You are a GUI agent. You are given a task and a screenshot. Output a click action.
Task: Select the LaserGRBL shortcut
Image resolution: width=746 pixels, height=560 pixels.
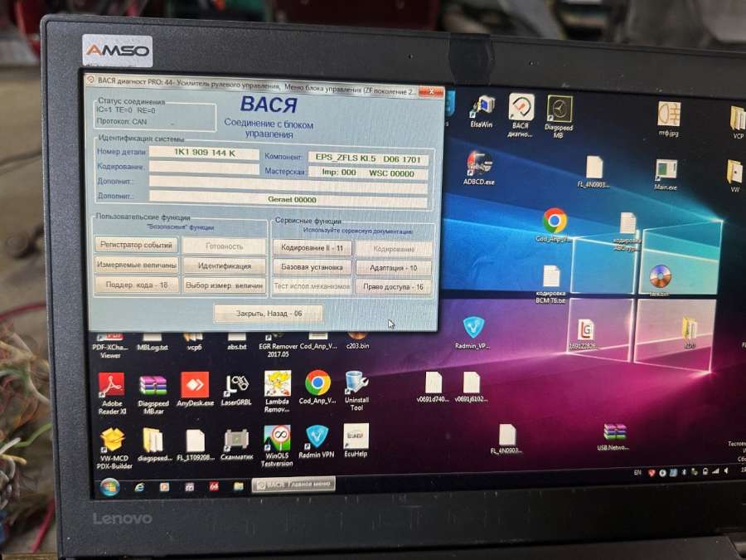point(236,391)
